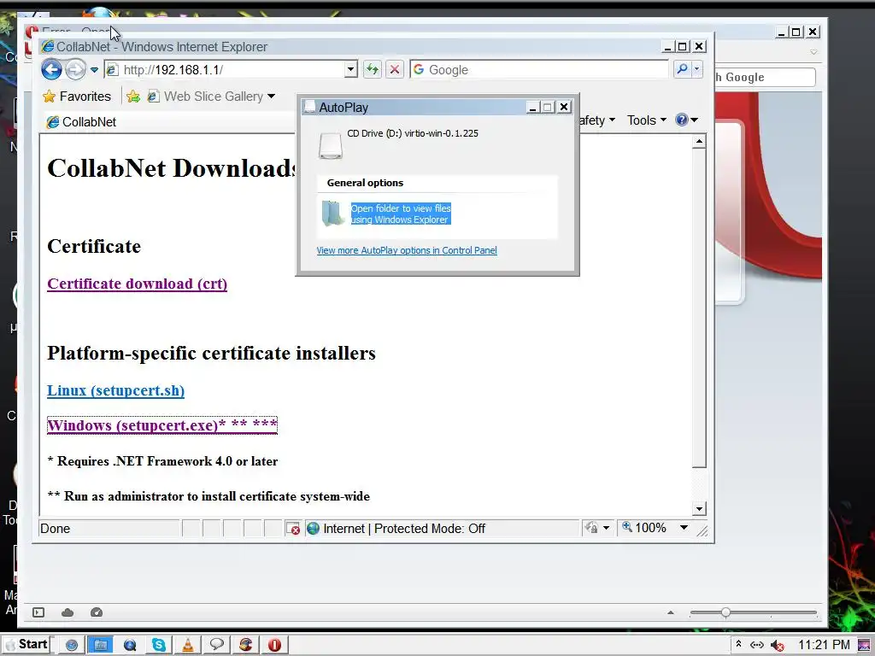The height and width of the screenshot is (656, 875).
Task: Open the file manager taskbar icon
Action: tap(101, 645)
